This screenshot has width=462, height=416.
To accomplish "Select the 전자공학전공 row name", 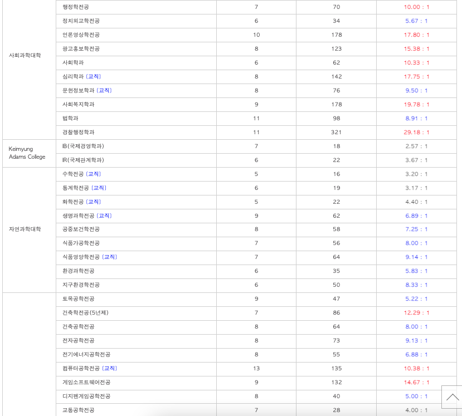I will (78, 341).
